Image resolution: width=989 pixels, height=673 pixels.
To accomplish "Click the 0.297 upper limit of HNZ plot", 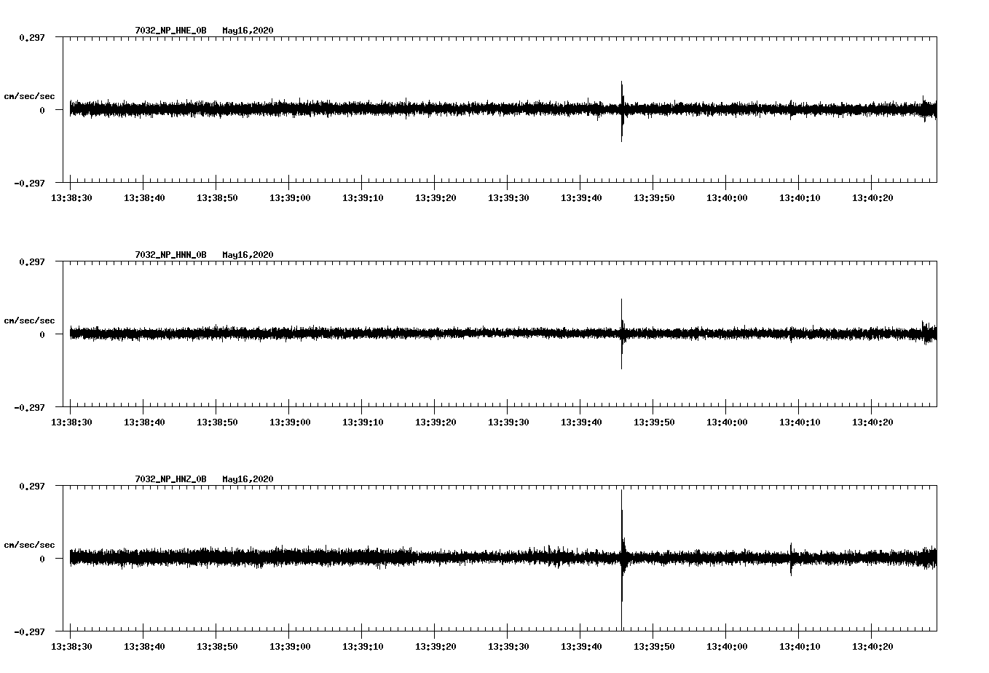I will coord(31,486).
